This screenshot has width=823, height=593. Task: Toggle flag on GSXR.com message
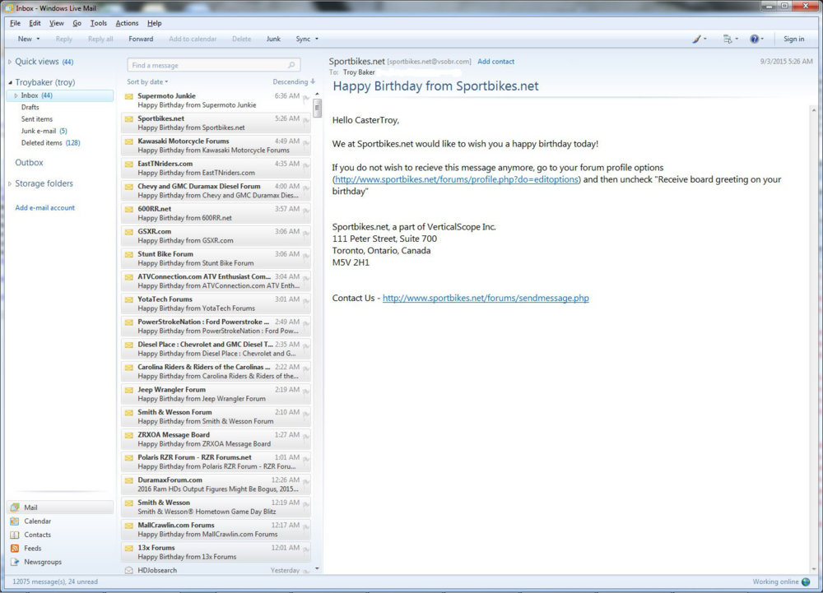tap(306, 234)
